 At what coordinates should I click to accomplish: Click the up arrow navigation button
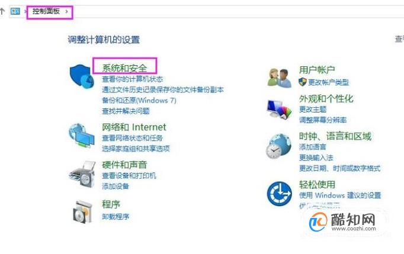[2, 11]
